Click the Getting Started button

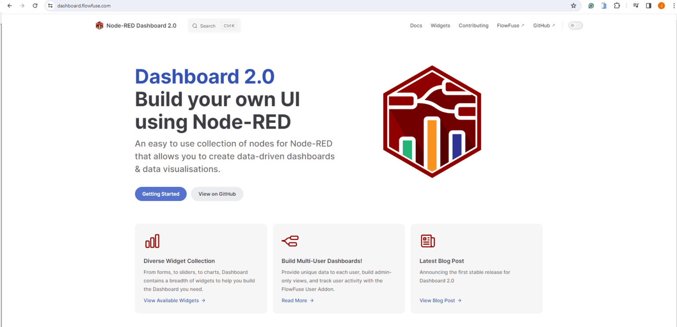(161, 194)
